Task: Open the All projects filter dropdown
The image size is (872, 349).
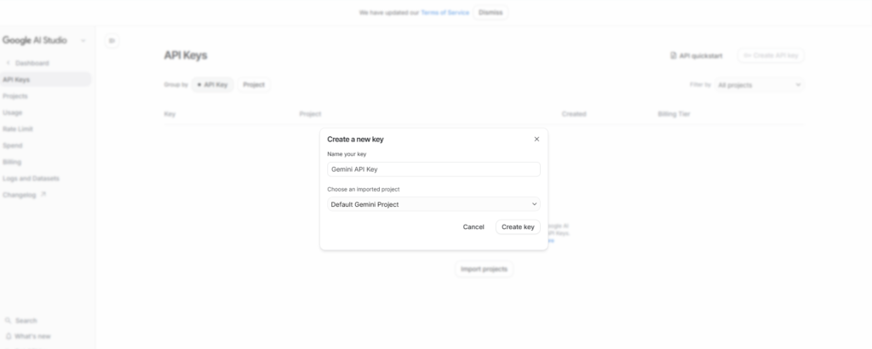Action: (x=759, y=85)
